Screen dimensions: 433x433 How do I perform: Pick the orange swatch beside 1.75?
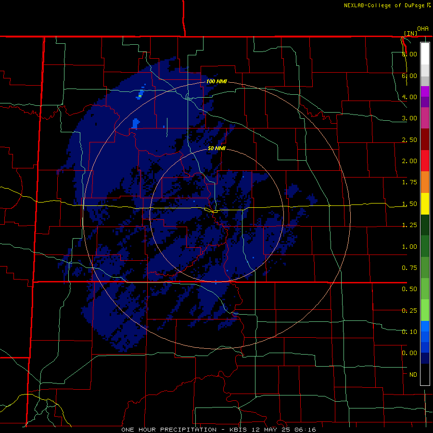tap(425, 182)
